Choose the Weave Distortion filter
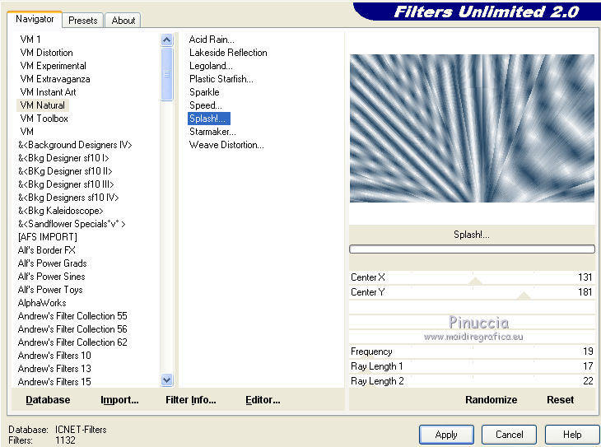 [x=226, y=145]
